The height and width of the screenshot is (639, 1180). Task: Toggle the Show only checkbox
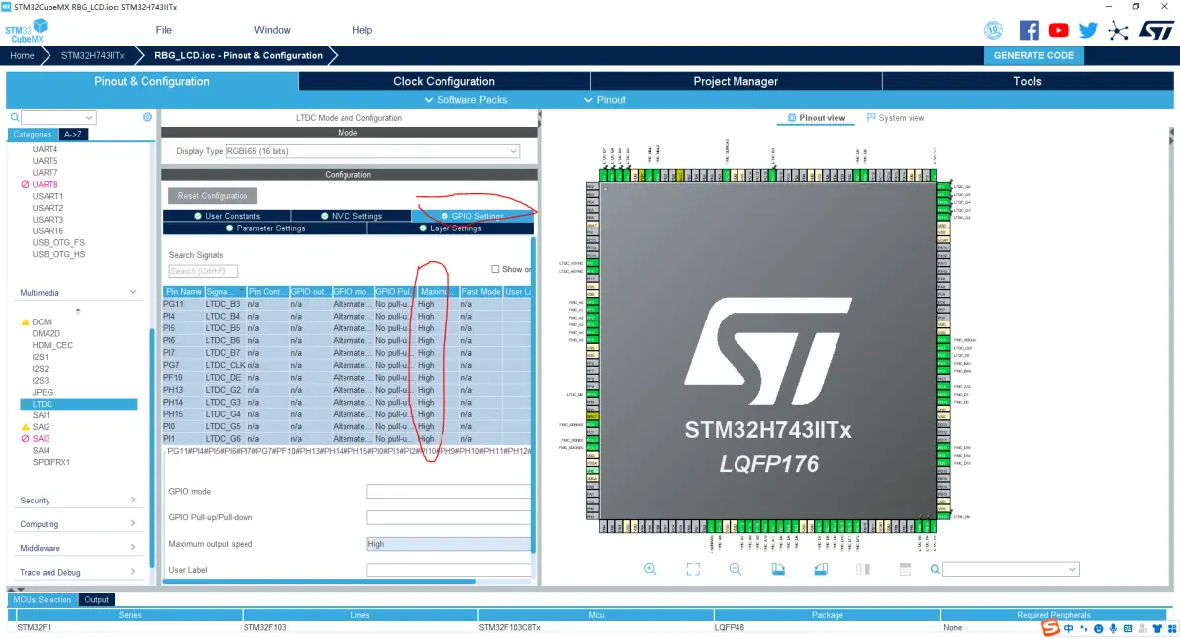(x=495, y=269)
